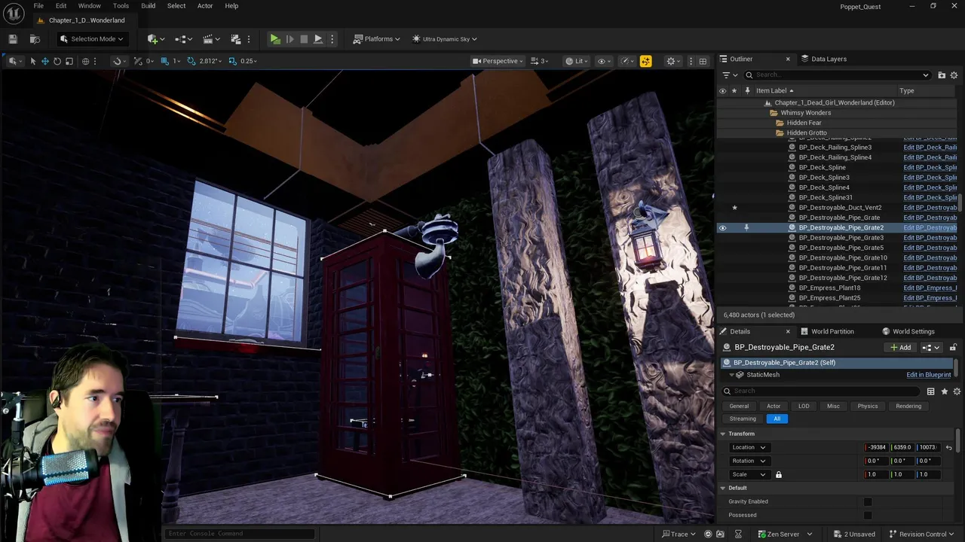Viewport: 965px width, 542px height.
Task: Click the Save current level icon
Action: [13, 39]
